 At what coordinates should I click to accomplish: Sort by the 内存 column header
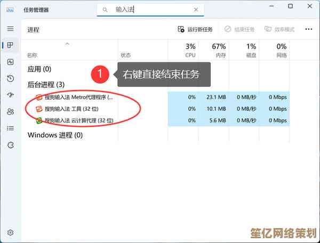pos(219,51)
